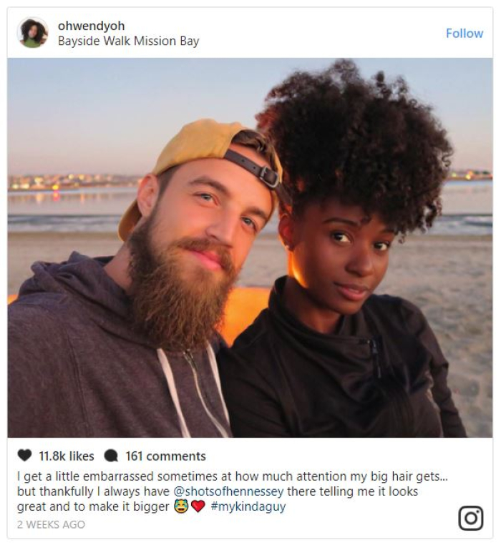
Task: Click the 2 WEEKS AGO timestamp
Action: pyautogui.click(x=51, y=524)
